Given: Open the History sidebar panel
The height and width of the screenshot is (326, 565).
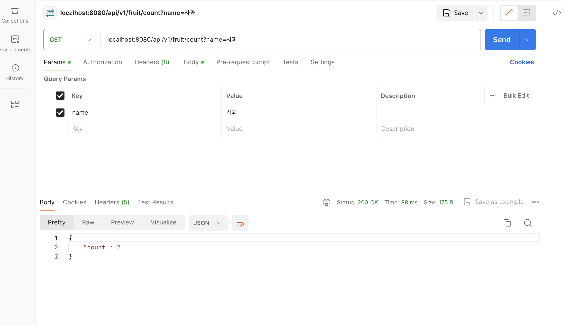Looking at the screenshot, I should [15, 73].
